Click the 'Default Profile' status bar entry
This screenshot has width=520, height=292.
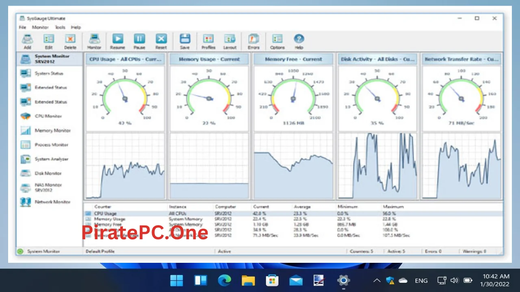100,251
